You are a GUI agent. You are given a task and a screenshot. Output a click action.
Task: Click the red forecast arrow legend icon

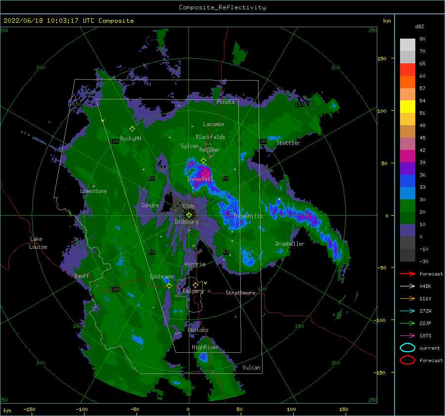pyautogui.click(x=407, y=274)
